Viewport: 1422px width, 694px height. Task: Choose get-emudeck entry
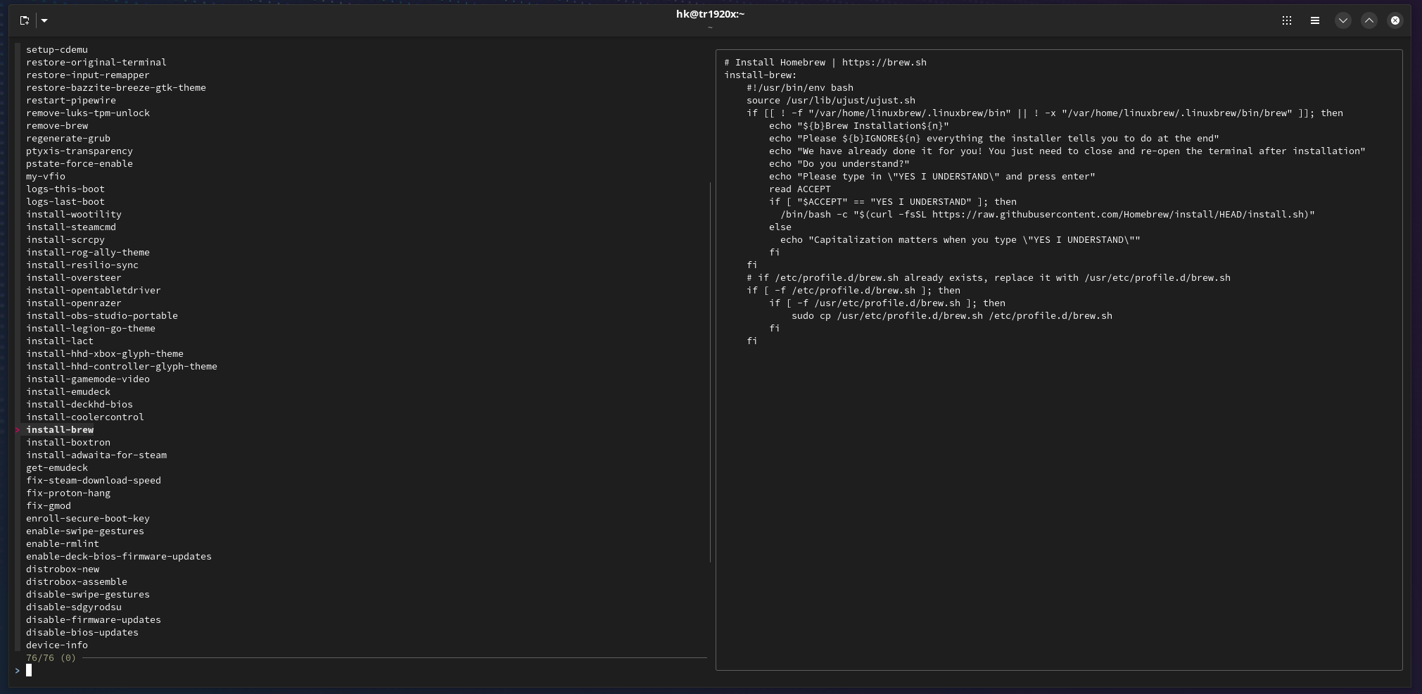click(57, 468)
